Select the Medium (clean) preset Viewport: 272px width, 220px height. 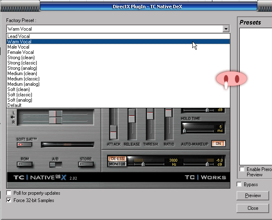click(118, 73)
